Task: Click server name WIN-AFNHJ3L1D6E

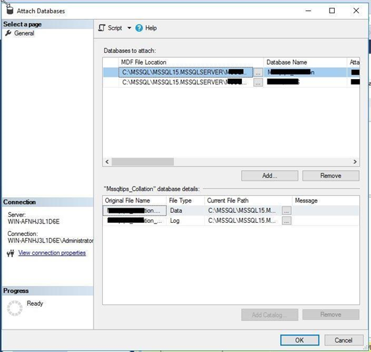Action: pyautogui.click(x=34, y=221)
